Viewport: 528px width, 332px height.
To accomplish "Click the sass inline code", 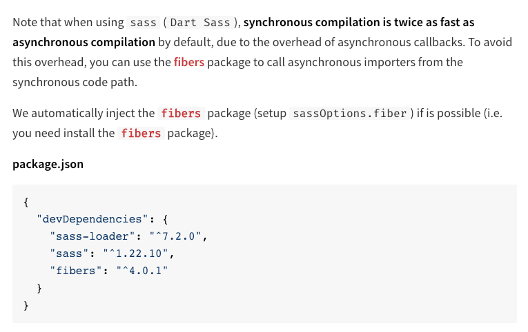I will point(143,23).
